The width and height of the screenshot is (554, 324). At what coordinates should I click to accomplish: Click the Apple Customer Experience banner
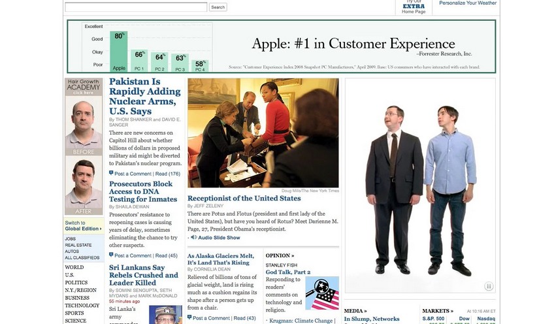coord(282,46)
